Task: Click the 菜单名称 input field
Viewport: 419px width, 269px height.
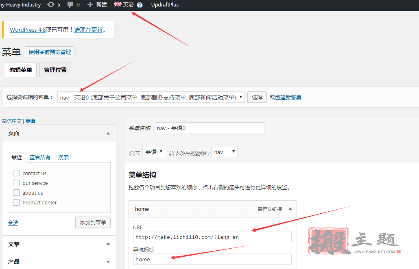Action: pos(209,128)
